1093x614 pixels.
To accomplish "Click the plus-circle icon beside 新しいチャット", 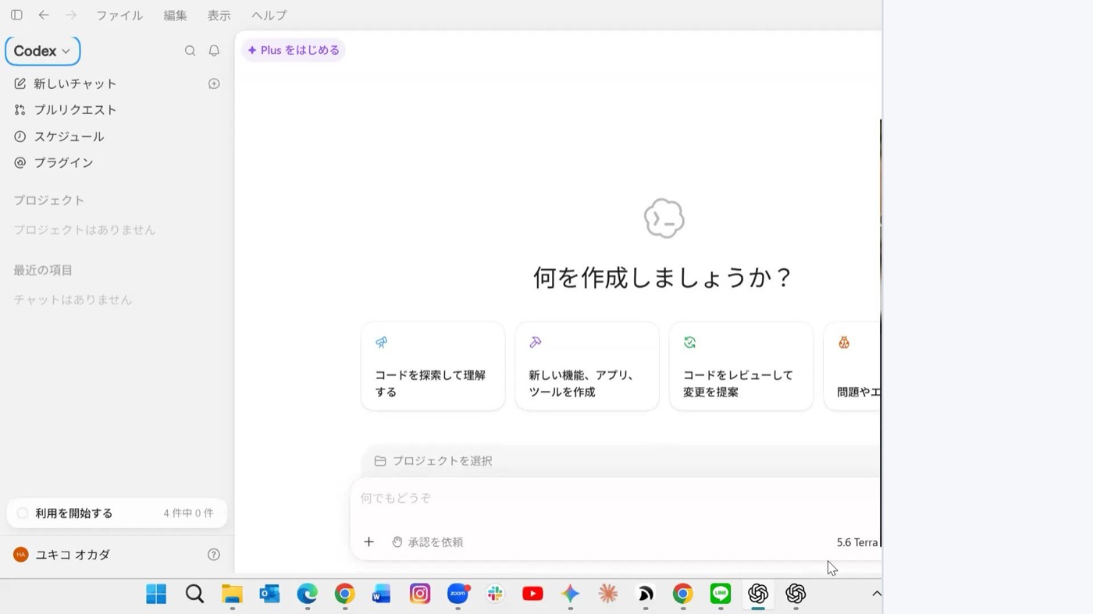I will pos(214,83).
